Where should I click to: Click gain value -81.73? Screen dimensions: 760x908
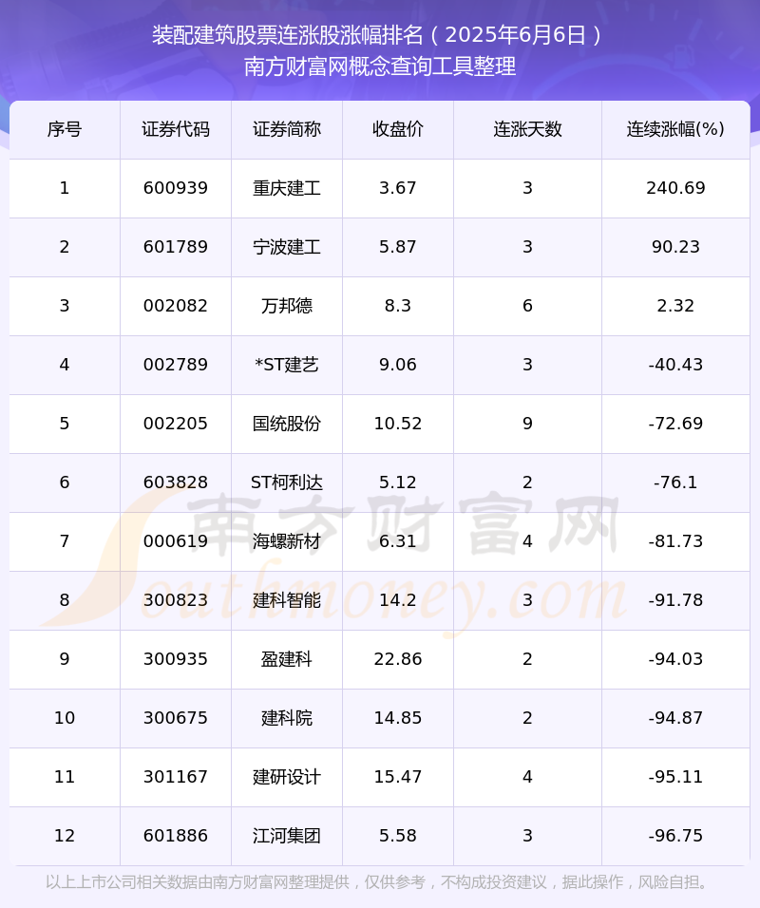pos(676,541)
